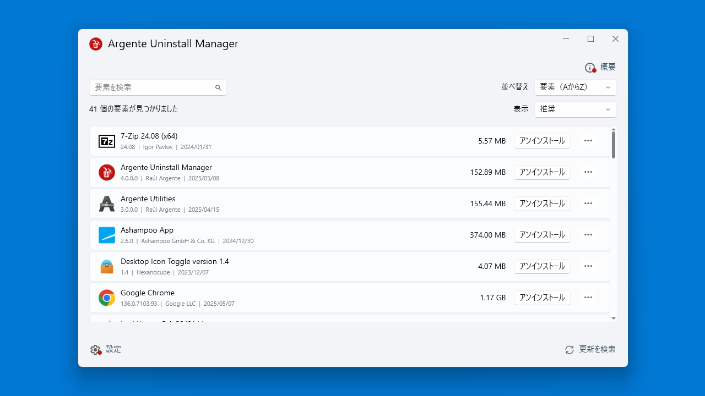Click the 374.00 MB size value
The height and width of the screenshot is (396, 705).
pyautogui.click(x=487, y=235)
